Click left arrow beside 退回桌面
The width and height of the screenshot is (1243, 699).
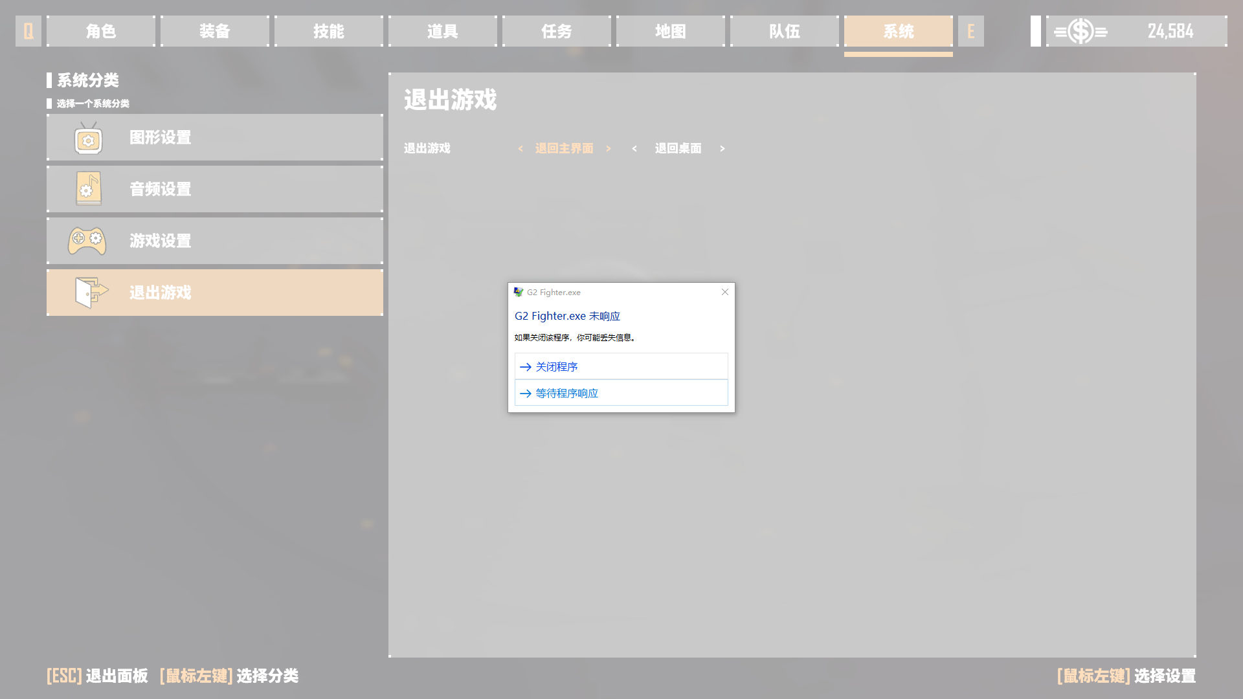pyautogui.click(x=634, y=149)
